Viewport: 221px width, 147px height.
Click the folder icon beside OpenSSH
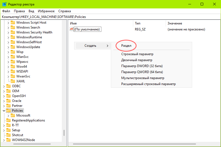pos(8,96)
